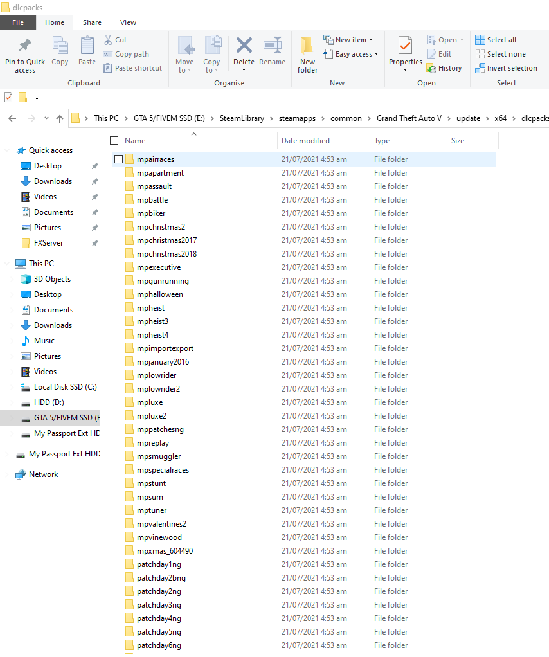Click quick access toolbar Properties icon

(x=8, y=98)
